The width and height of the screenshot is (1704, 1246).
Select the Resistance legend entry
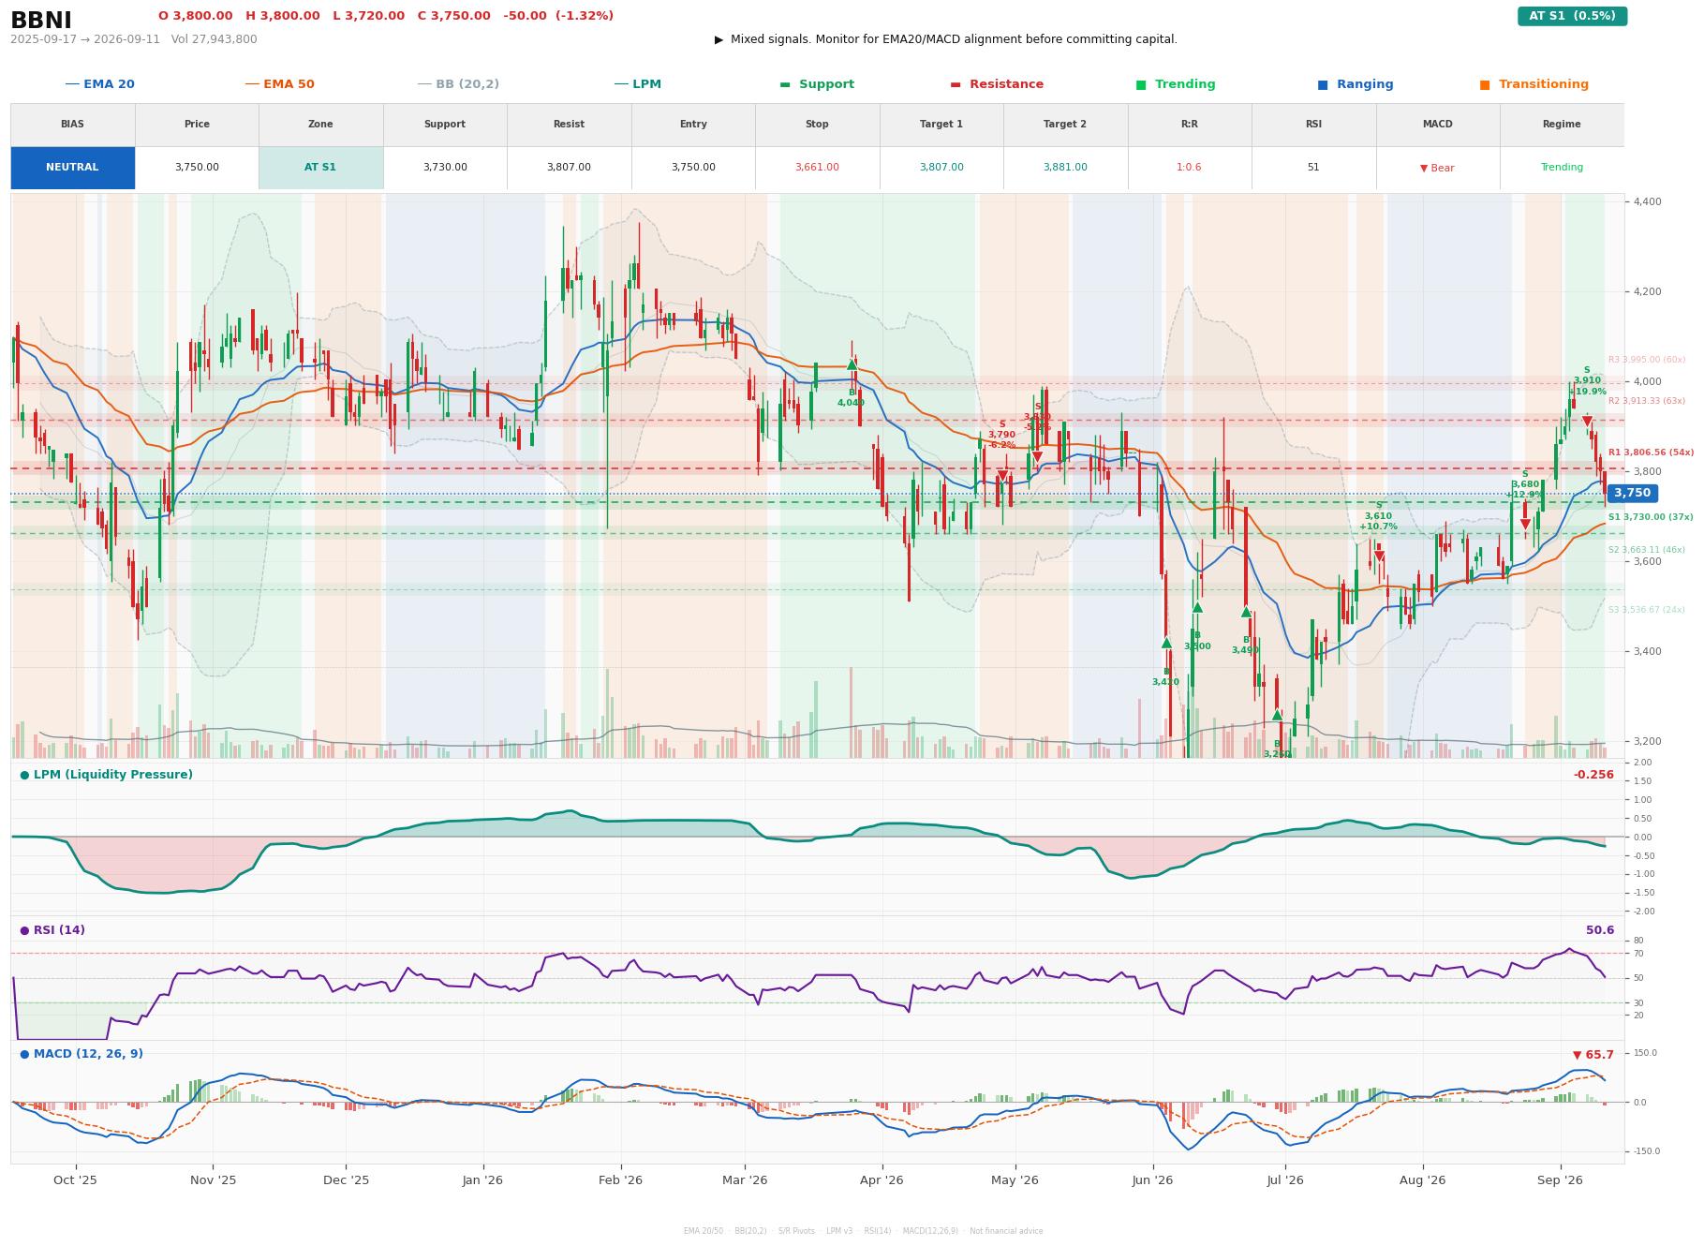[x=997, y=84]
